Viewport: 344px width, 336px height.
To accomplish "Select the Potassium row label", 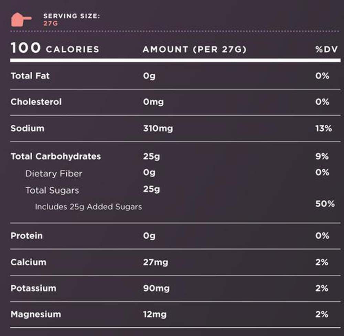I will click(x=33, y=288).
